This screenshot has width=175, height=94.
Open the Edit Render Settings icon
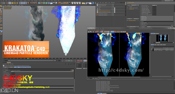click(x=36, y=3)
